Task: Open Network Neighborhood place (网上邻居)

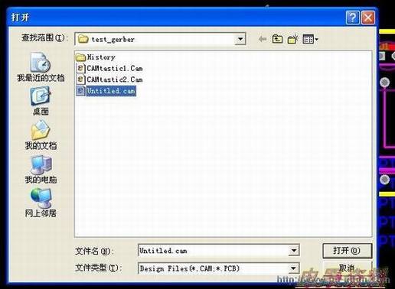Action: [41, 203]
